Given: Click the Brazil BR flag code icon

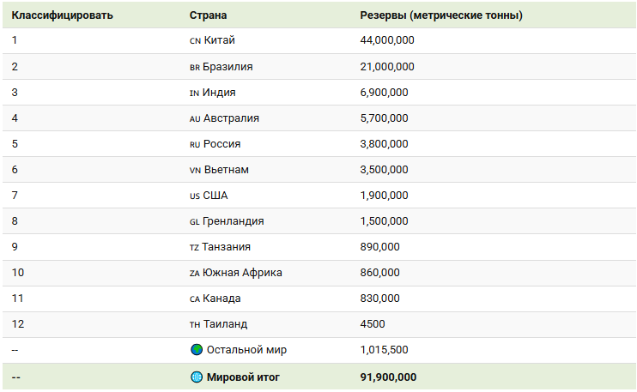Looking at the screenshot, I should click(194, 67).
